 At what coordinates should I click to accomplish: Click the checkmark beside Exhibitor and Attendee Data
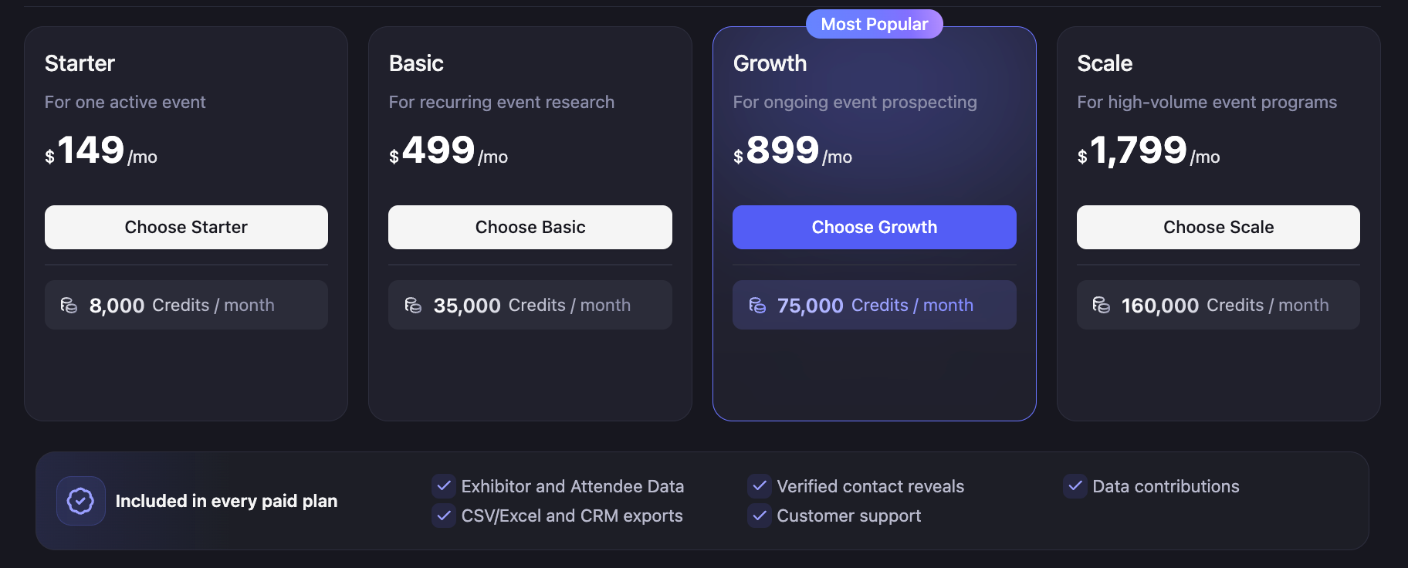coord(444,486)
